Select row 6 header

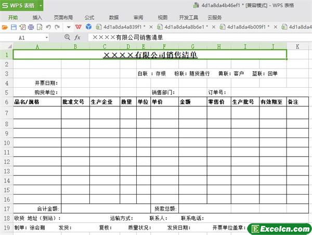[7, 102]
